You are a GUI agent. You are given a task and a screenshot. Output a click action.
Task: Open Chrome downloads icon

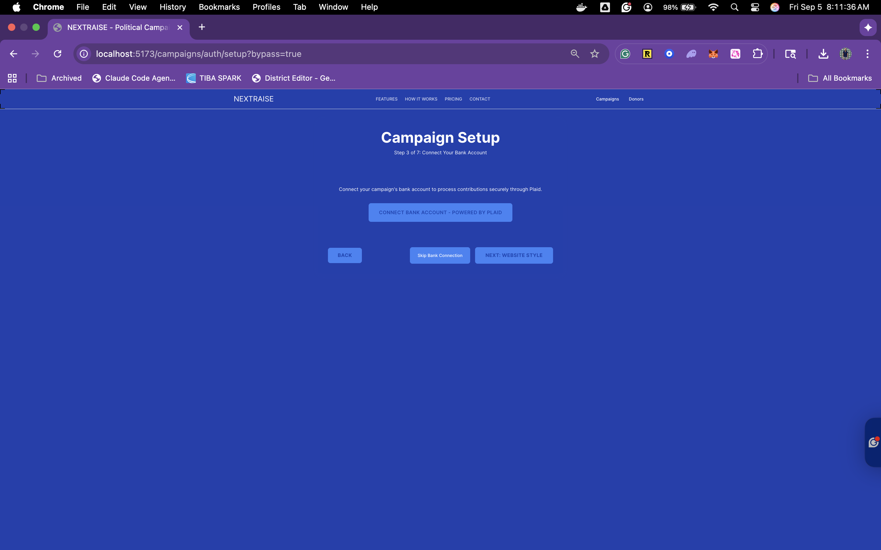point(823,54)
